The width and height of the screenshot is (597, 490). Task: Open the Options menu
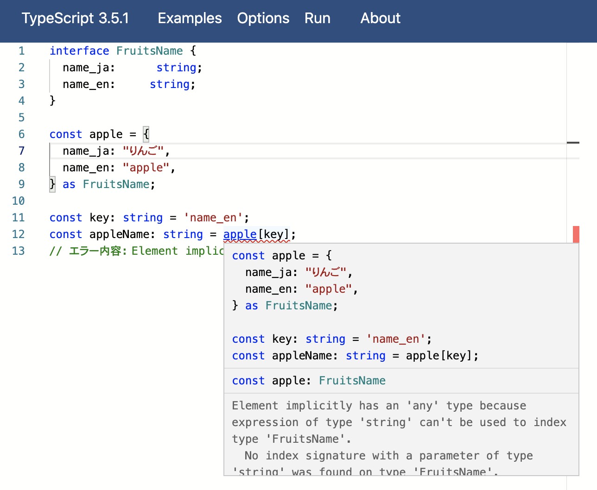(x=263, y=19)
